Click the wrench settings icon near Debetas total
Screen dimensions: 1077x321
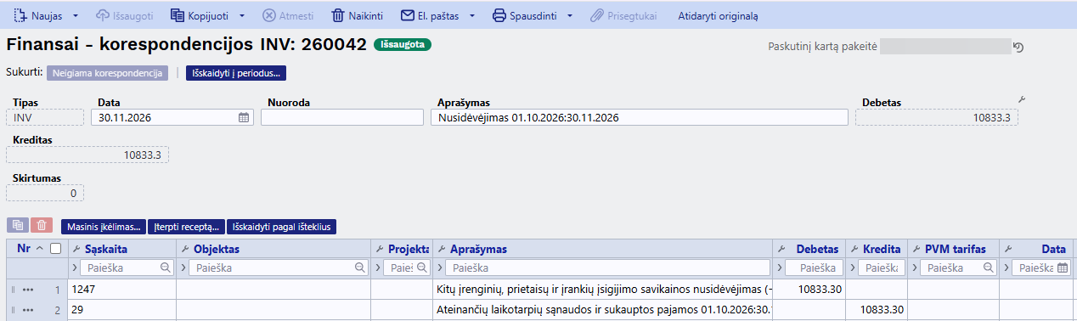(1022, 100)
